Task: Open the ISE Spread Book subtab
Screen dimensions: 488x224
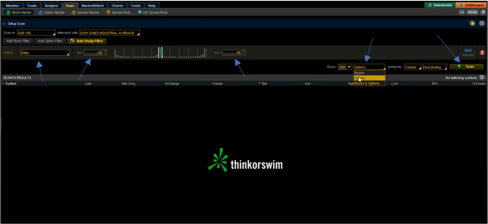Action: pyautogui.click(x=152, y=12)
